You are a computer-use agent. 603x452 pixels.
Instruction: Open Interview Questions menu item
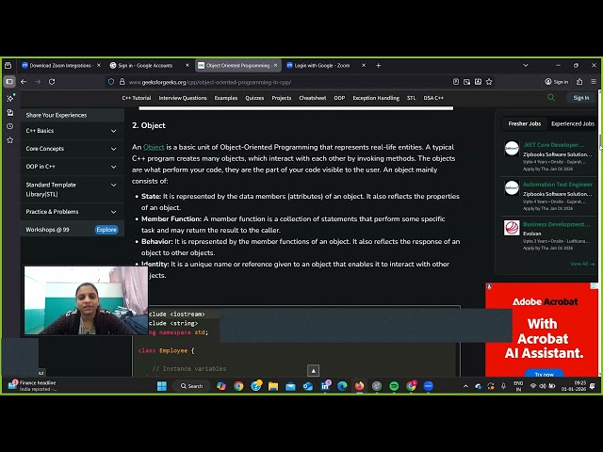pyautogui.click(x=183, y=98)
